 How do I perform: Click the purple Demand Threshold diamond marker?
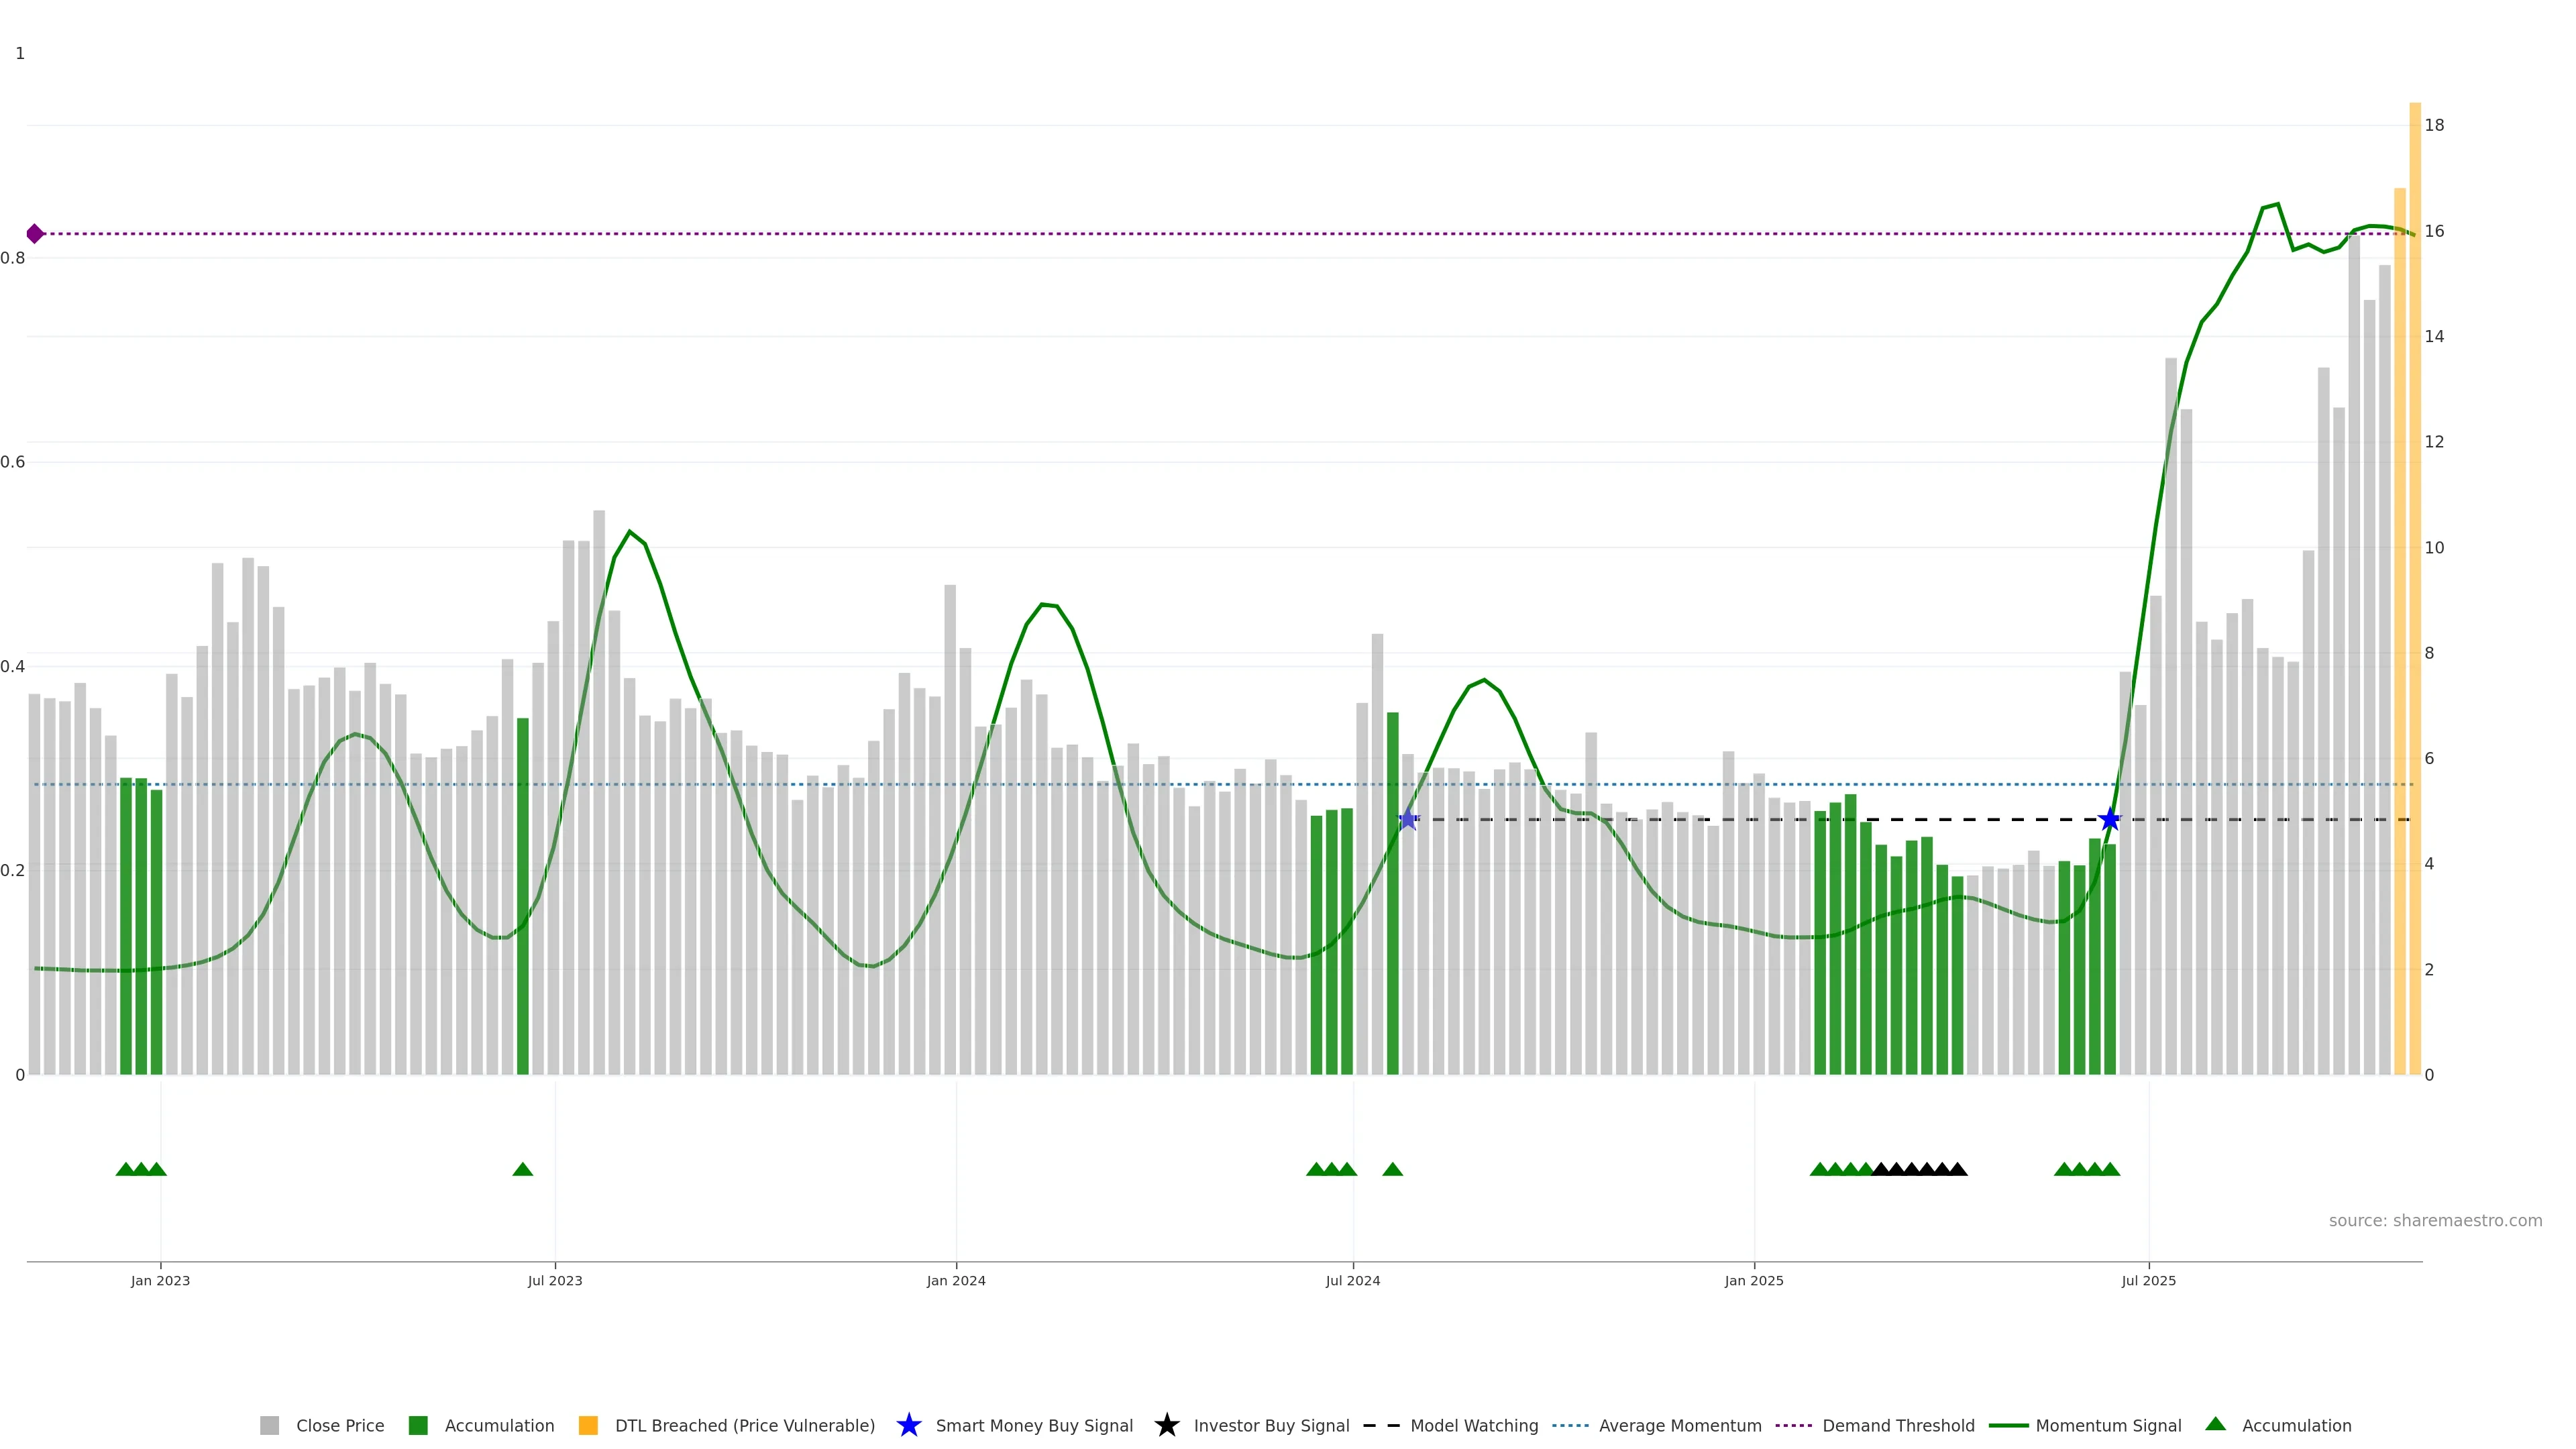35,234
